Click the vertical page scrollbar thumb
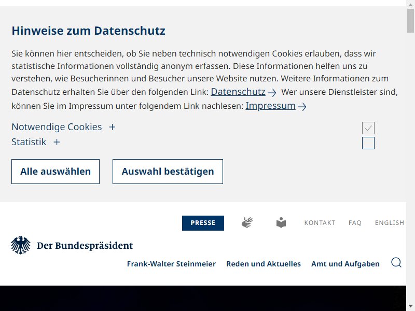The width and height of the screenshot is (415, 311). coord(410,21)
